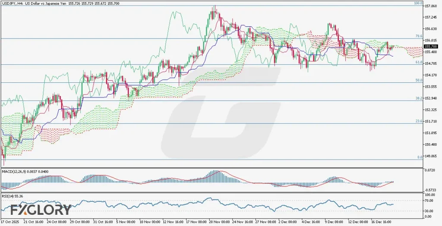Click the 152.940 price axis value
442x226 pixels.
430,98
